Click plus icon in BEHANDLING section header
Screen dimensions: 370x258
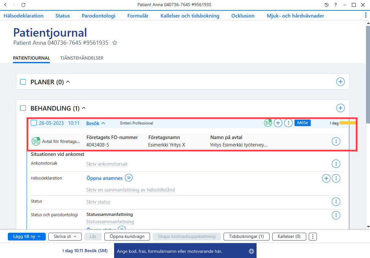[340, 108]
